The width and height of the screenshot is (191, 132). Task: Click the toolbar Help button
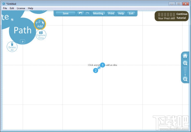pyautogui.click(x=121, y=14)
